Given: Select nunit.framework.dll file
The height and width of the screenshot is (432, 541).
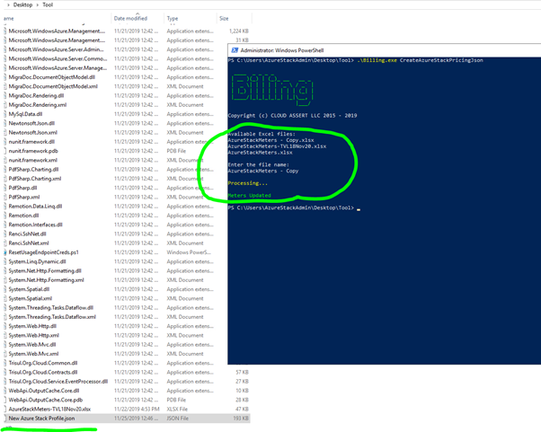Looking at the screenshot, I should coord(31,142).
